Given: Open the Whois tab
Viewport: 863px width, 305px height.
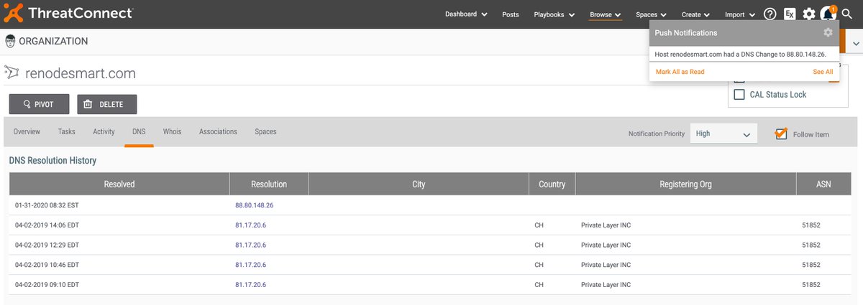Looking at the screenshot, I should pyautogui.click(x=172, y=132).
